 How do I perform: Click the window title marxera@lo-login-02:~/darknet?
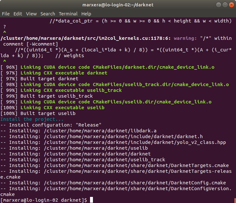click(118, 5)
